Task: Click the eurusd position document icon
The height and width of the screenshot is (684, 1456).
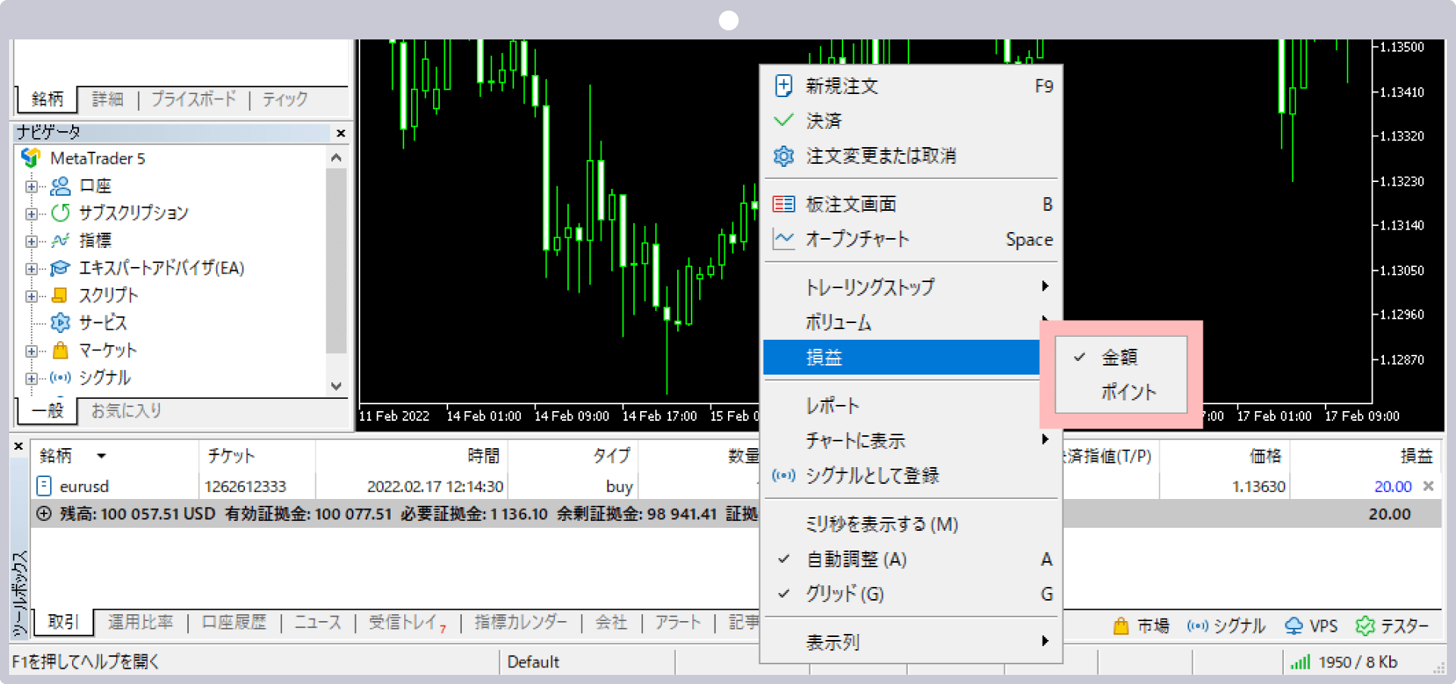Action: (44, 485)
